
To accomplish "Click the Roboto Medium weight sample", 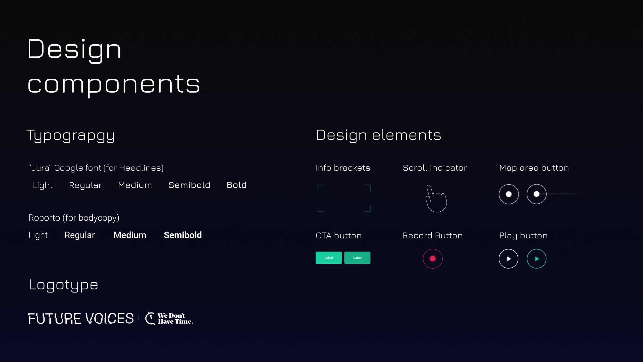I will click(130, 235).
